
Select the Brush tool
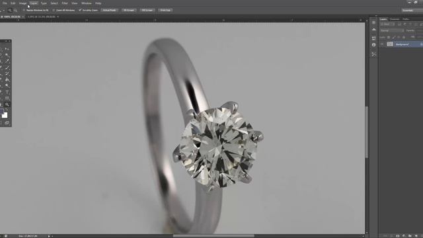click(7, 67)
